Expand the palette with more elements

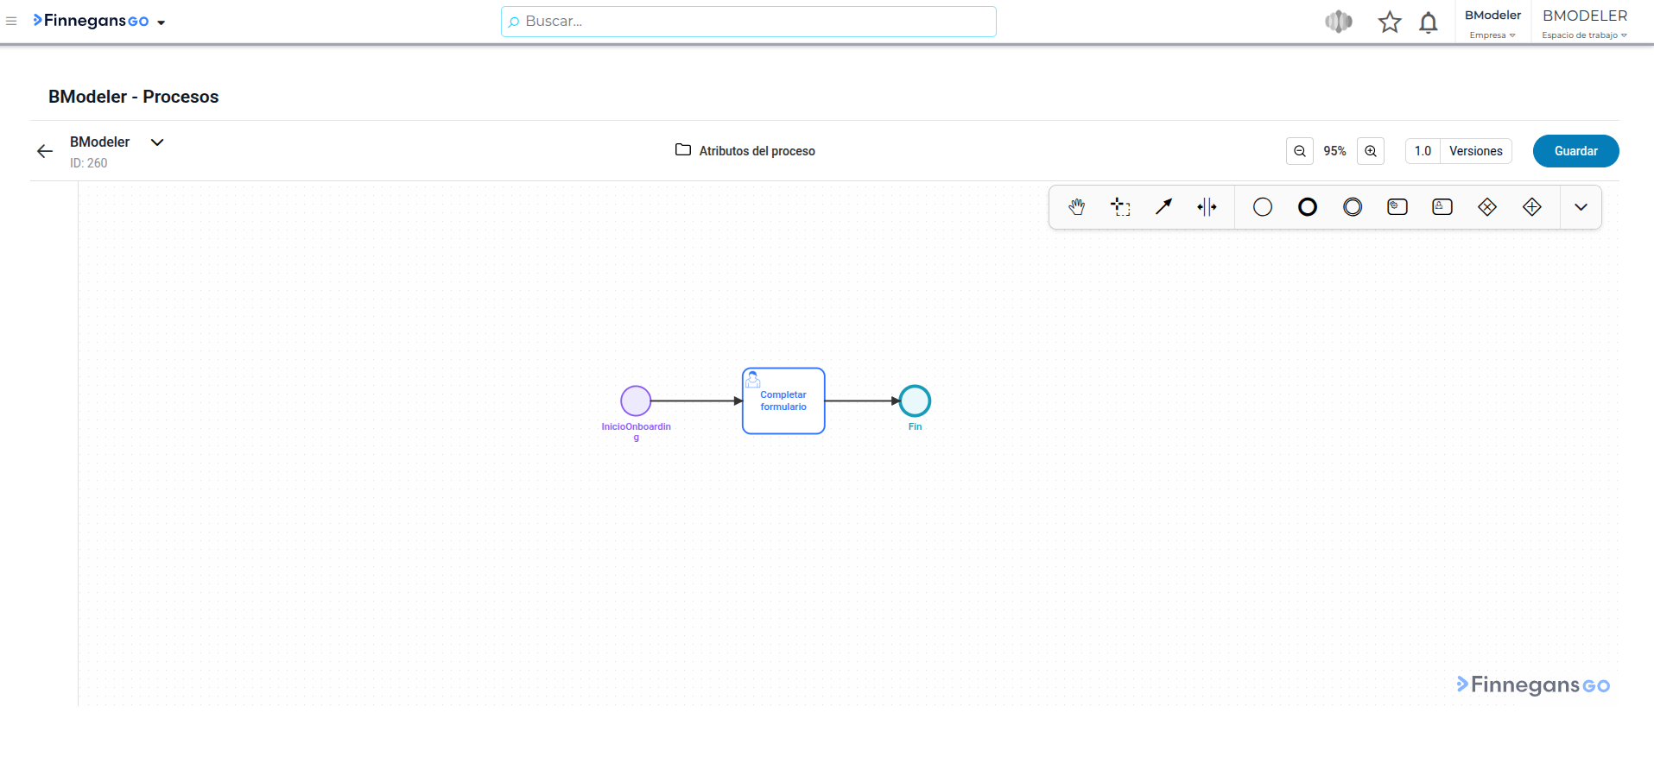[x=1581, y=207]
